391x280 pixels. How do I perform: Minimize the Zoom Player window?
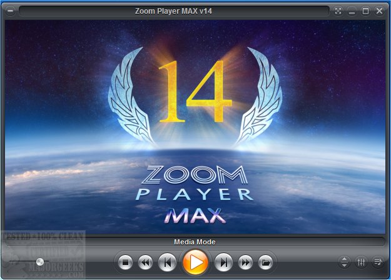[x=352, y=11]
